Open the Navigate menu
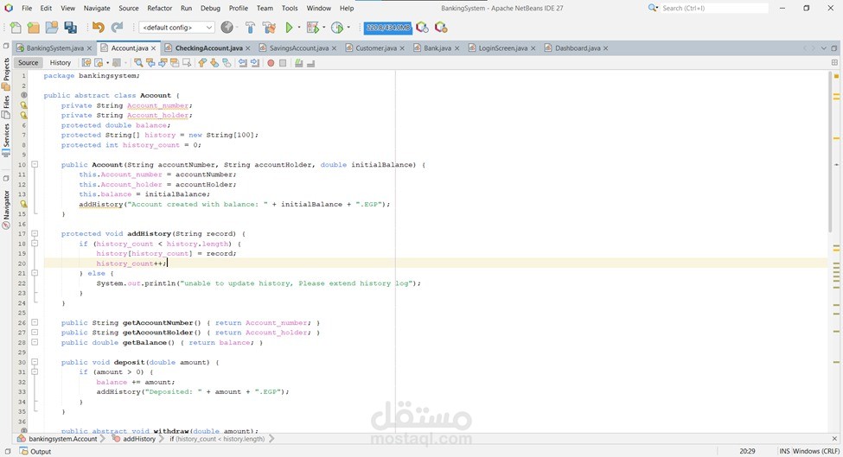843x457 pixels. (x=97, y=8)
